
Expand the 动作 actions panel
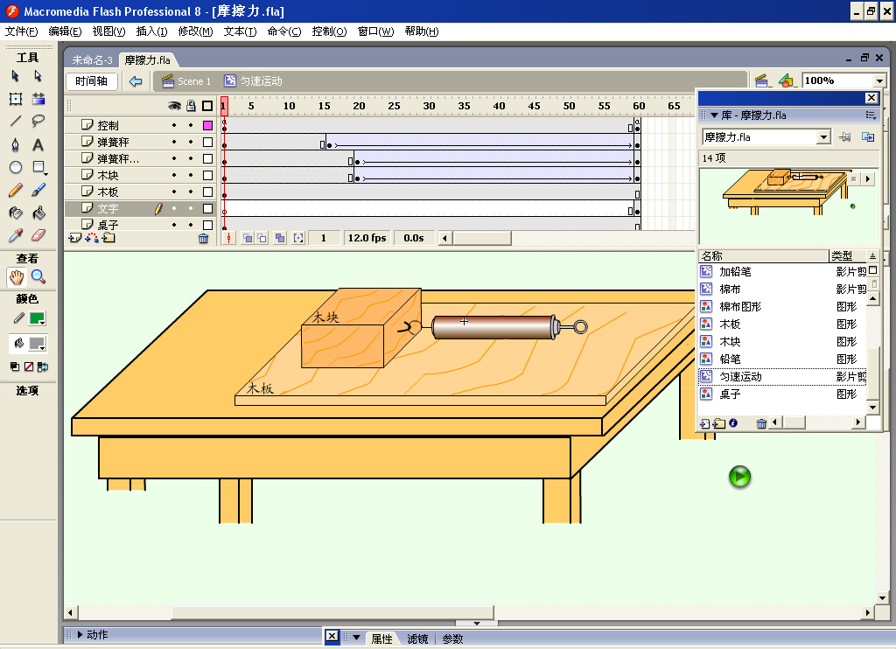(80, 635)
